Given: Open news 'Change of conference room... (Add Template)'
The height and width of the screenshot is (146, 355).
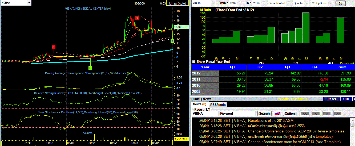Looking at the screenshot, I should pyautogui.click(x=294, y=142).
